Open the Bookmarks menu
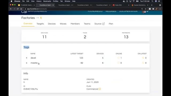Screen dimensions: 171x96 tap(47, 1)
